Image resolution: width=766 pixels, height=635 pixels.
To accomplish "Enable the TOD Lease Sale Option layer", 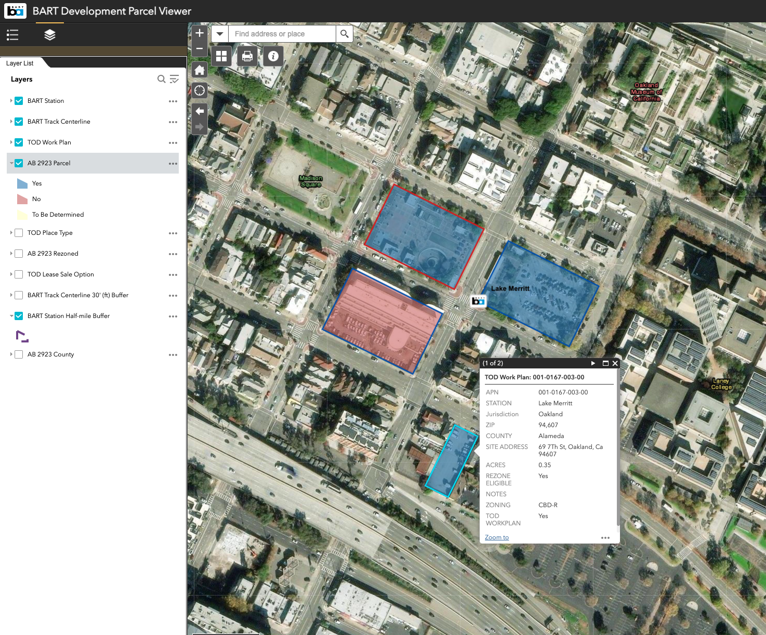I will point(19,274).
